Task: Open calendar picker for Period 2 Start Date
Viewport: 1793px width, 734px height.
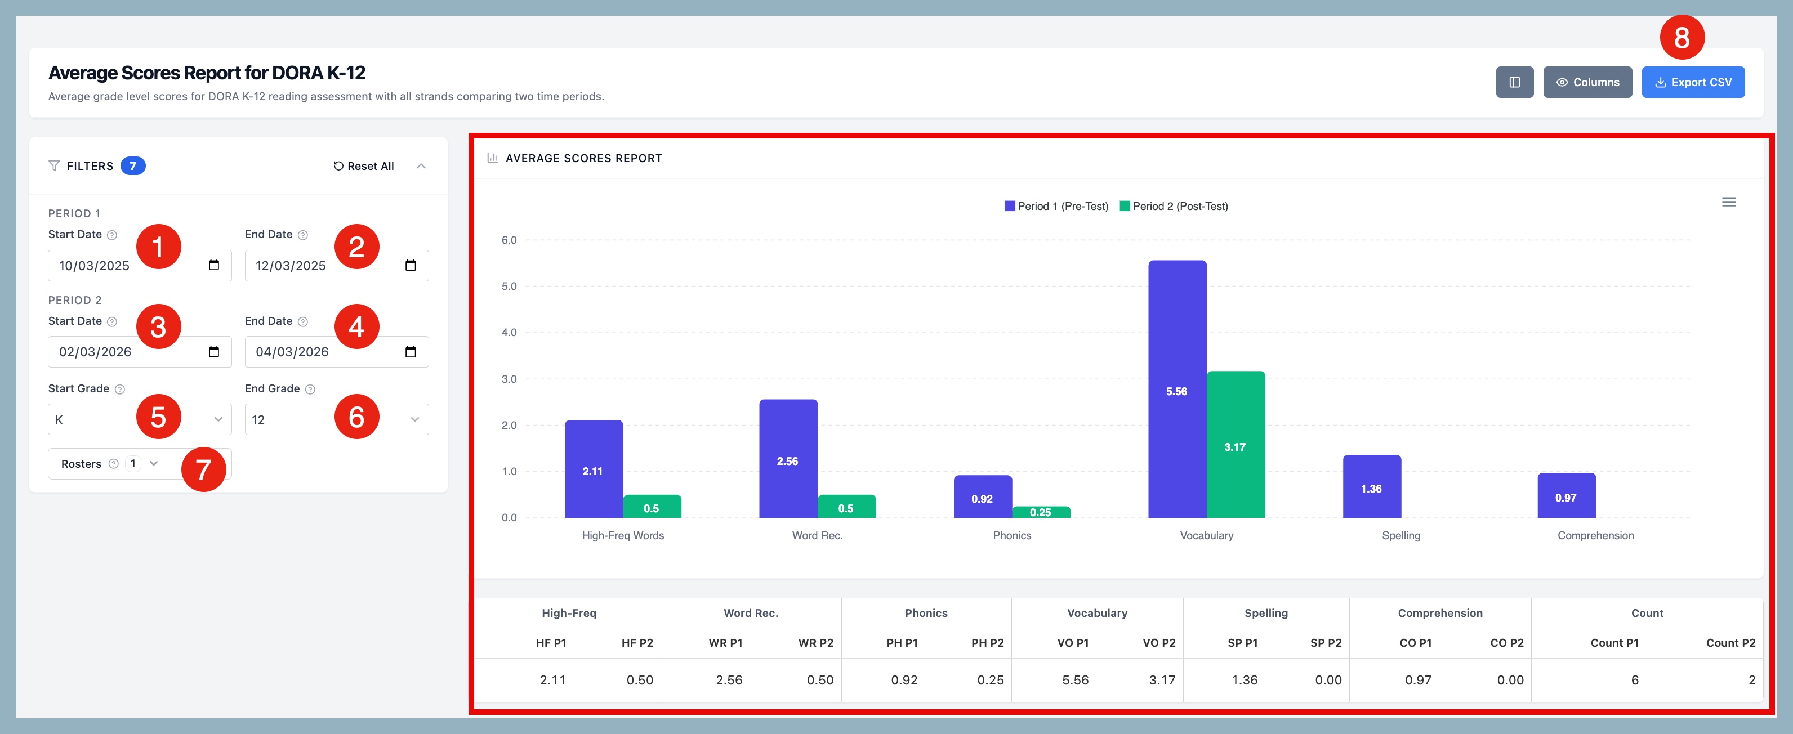Action: pyautogui.click(x=213, y=351)
